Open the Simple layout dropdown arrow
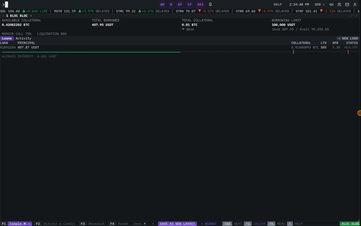 tap(29, 224)
